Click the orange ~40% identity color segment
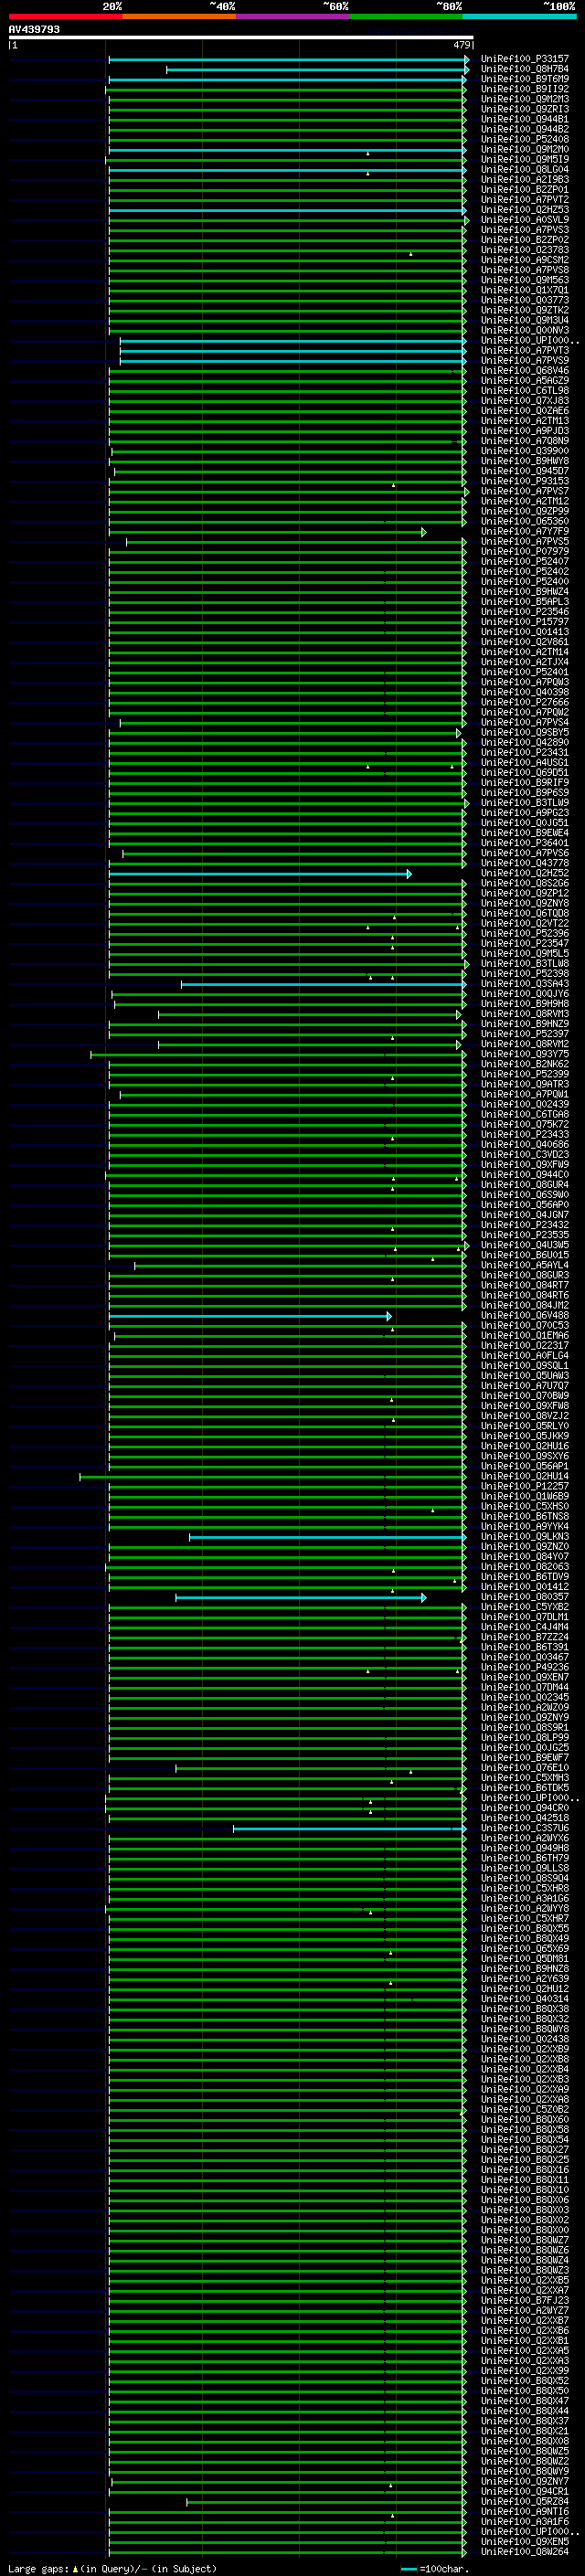Image resolution: width=585 pixels, height=2576 pixels. click(179, 16)
